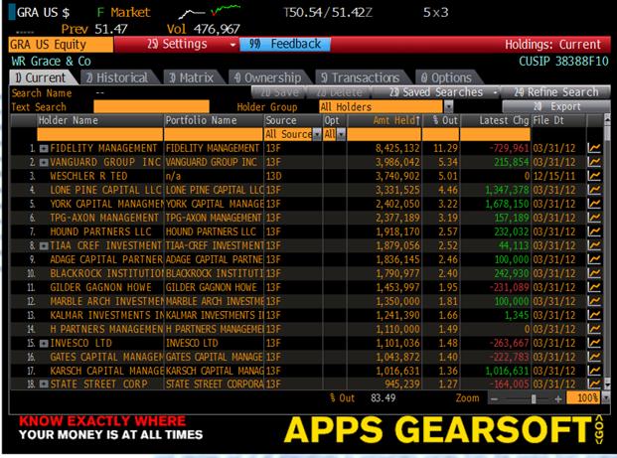Click the zoom plus icon
Screen dimensions: 617x458
(558, 399)
